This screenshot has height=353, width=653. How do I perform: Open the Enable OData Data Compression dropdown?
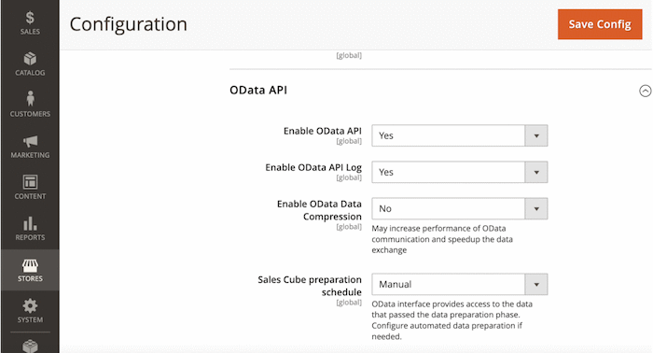[459, 208]
